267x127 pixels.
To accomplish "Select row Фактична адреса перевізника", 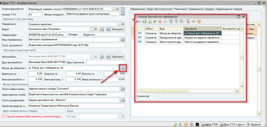I will (x=188, y=42).
